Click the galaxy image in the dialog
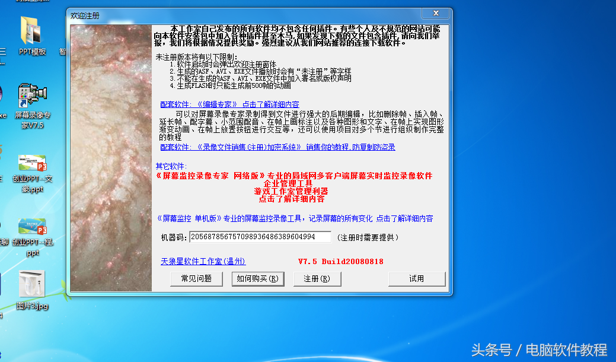Viewport: 616px width, 362px height. pyautogui.click(x=111, y=158)
